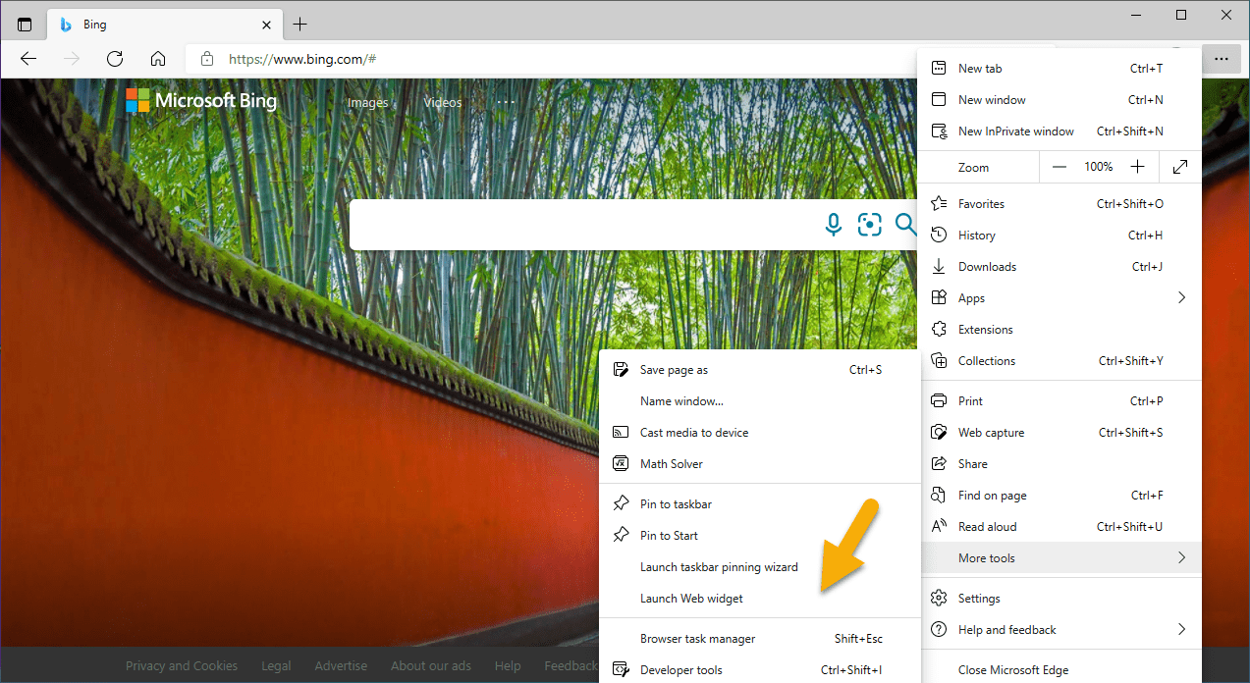The height and width of the screenshot is (683, 1250).
Task: Enter full screen from the Zoom row
Action: point(1179,166)
